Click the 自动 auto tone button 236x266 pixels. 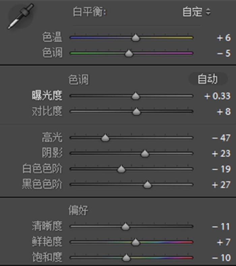207,79
